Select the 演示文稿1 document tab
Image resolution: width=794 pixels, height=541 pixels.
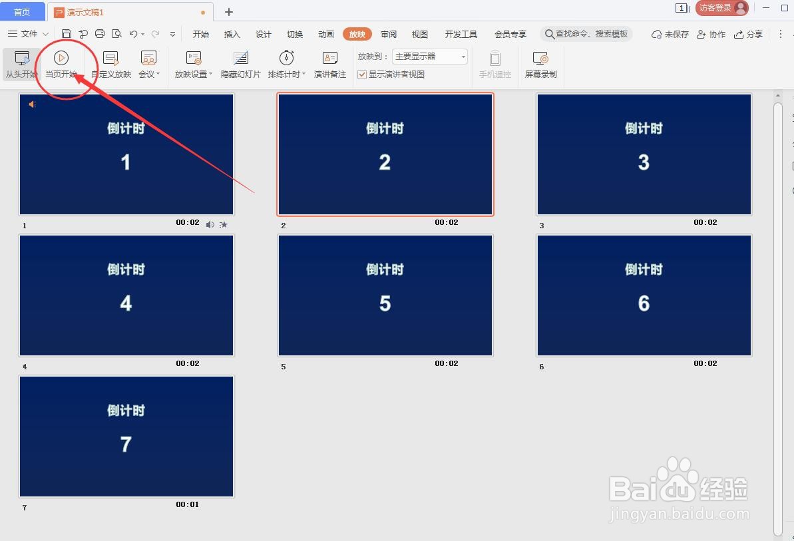tap(130, 12)
